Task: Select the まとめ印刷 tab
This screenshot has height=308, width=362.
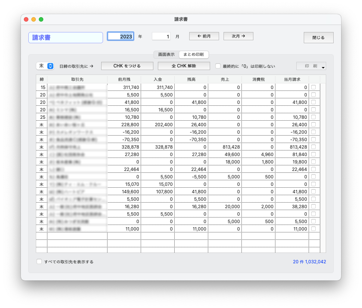Action: pos(193,54)
